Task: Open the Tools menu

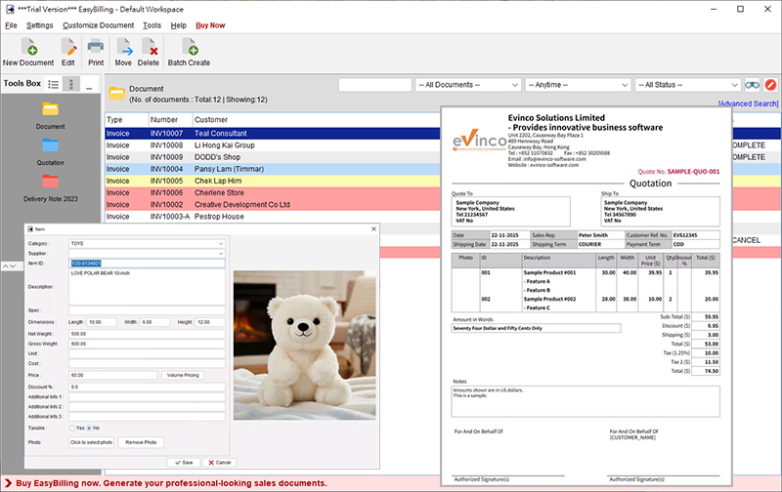Action: pyautogui.click(x=152, y=25)
